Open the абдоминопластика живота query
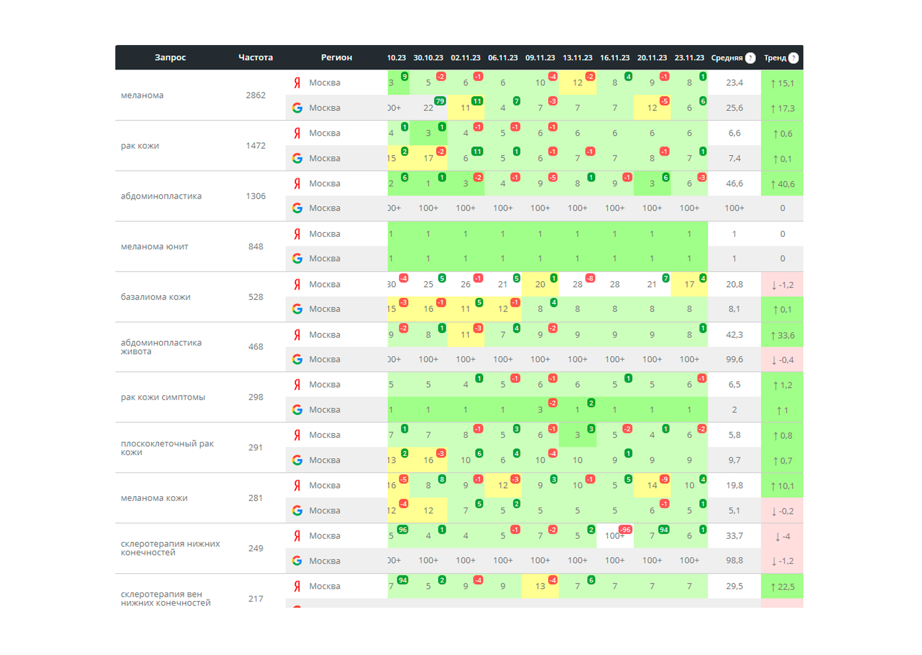922x655 pixels. point(161,347)
